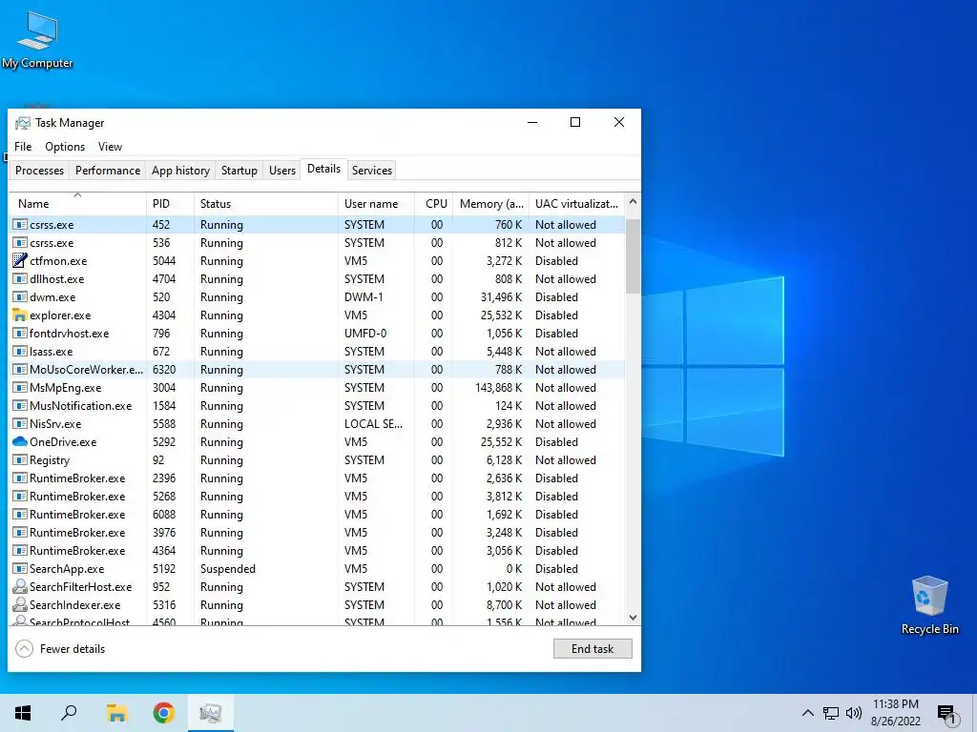977x732 pixels.
Task: Select the fontdrvhost.exe process
Action: [x=317, y=333]
